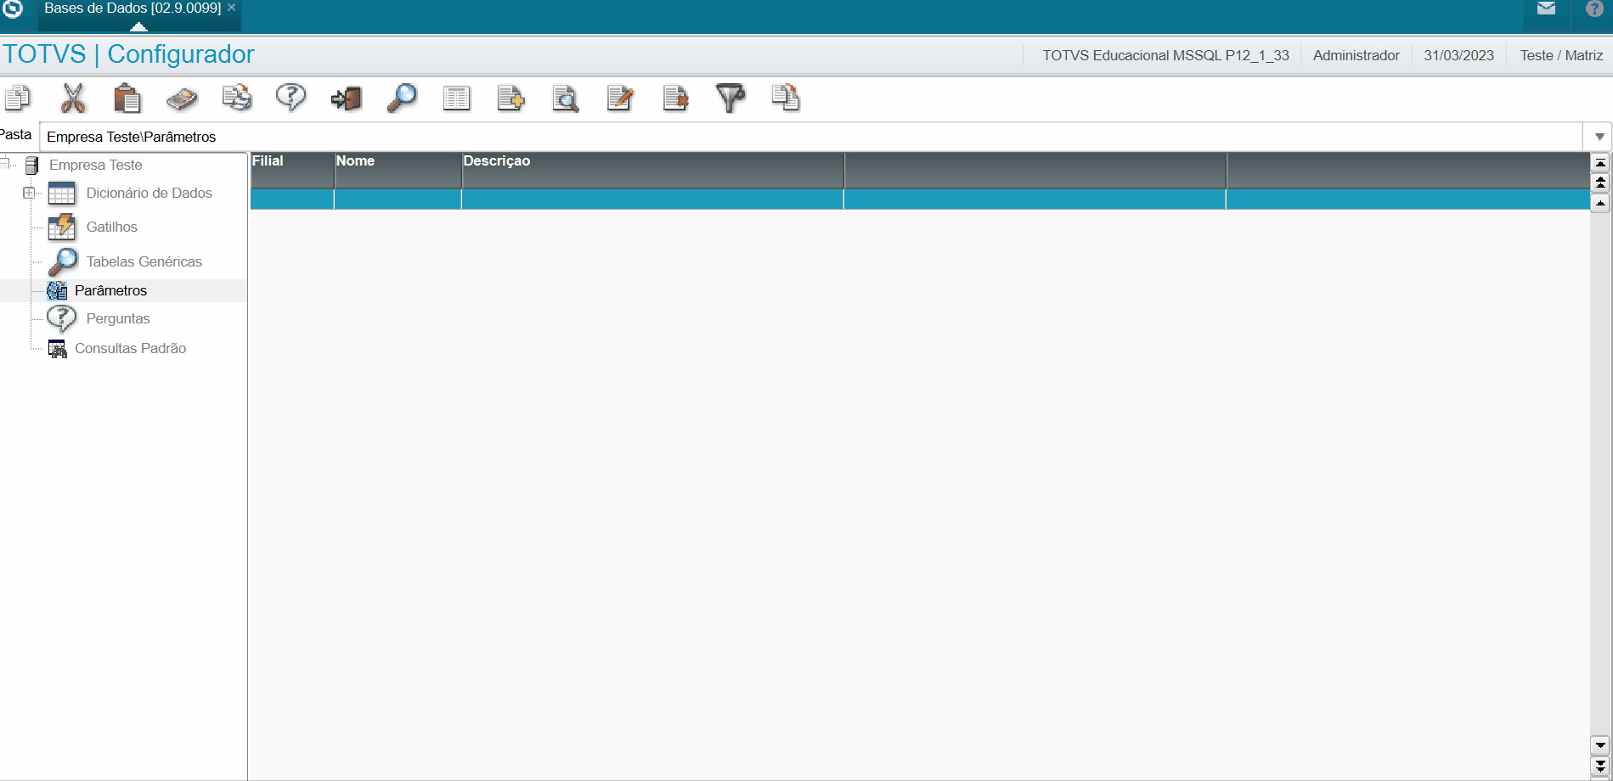Image resolution: width=1613 pixels, height=781 pixels.
Task: Click the Cut scissors icon
Action: click(x=73, y=98)
